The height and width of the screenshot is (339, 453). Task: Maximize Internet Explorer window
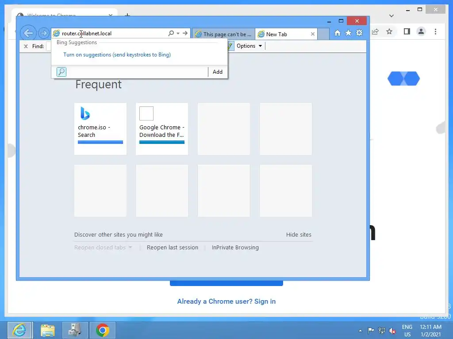point(341,21)
